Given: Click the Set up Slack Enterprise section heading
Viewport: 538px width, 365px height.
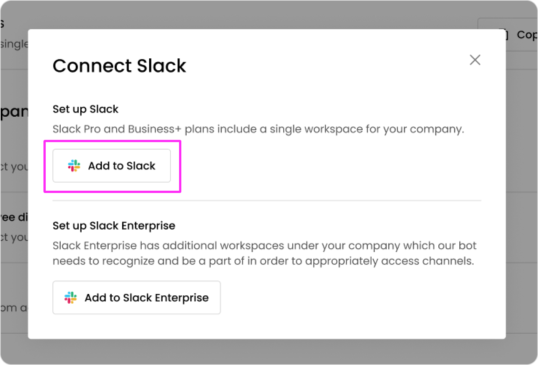Looking at the screenshot, I should (x=114, y=226).
